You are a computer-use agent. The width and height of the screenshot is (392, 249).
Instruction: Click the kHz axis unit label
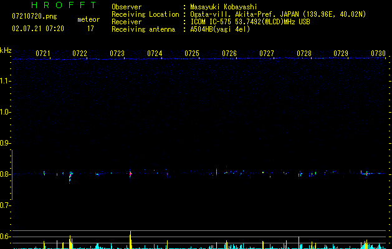point(6,50)
